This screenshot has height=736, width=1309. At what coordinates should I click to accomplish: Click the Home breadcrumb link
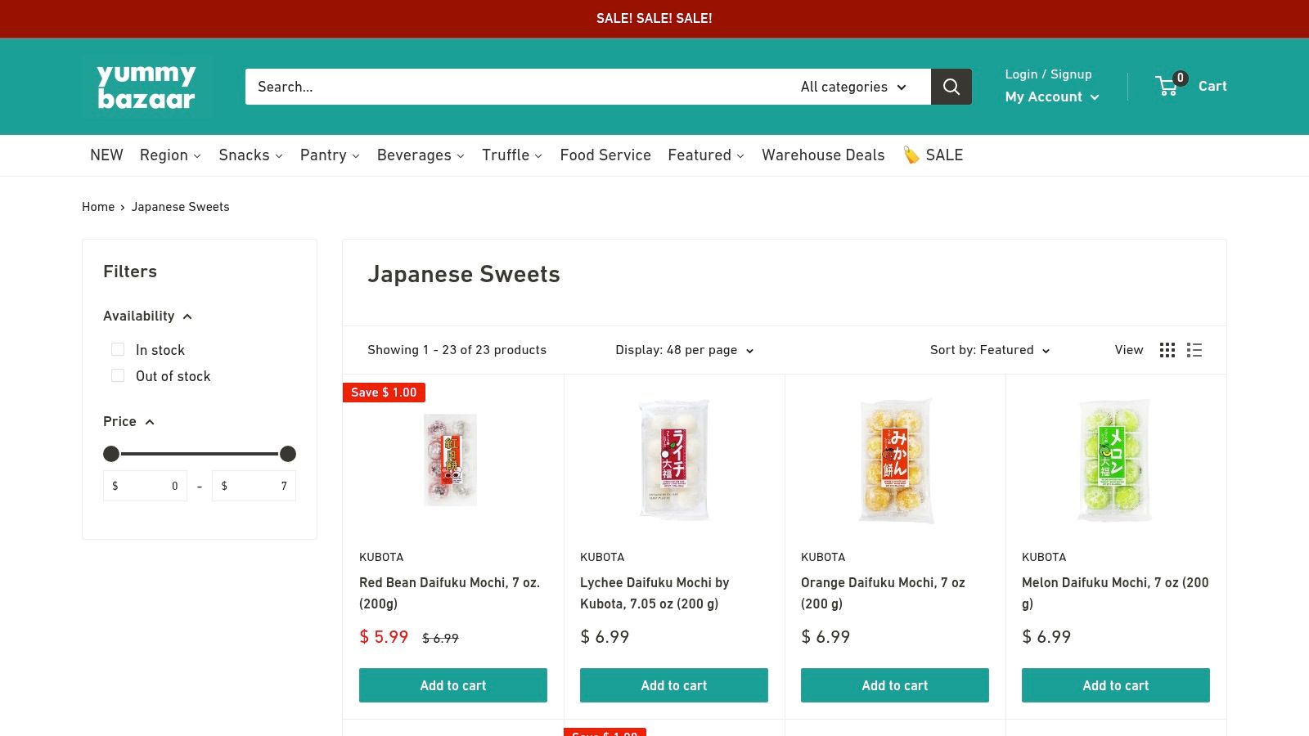98,207
